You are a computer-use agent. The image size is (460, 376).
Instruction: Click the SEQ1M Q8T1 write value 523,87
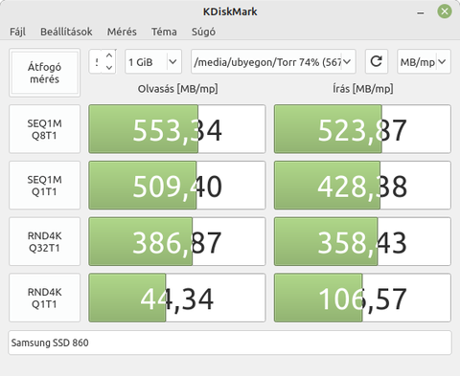tap(362, 129)
